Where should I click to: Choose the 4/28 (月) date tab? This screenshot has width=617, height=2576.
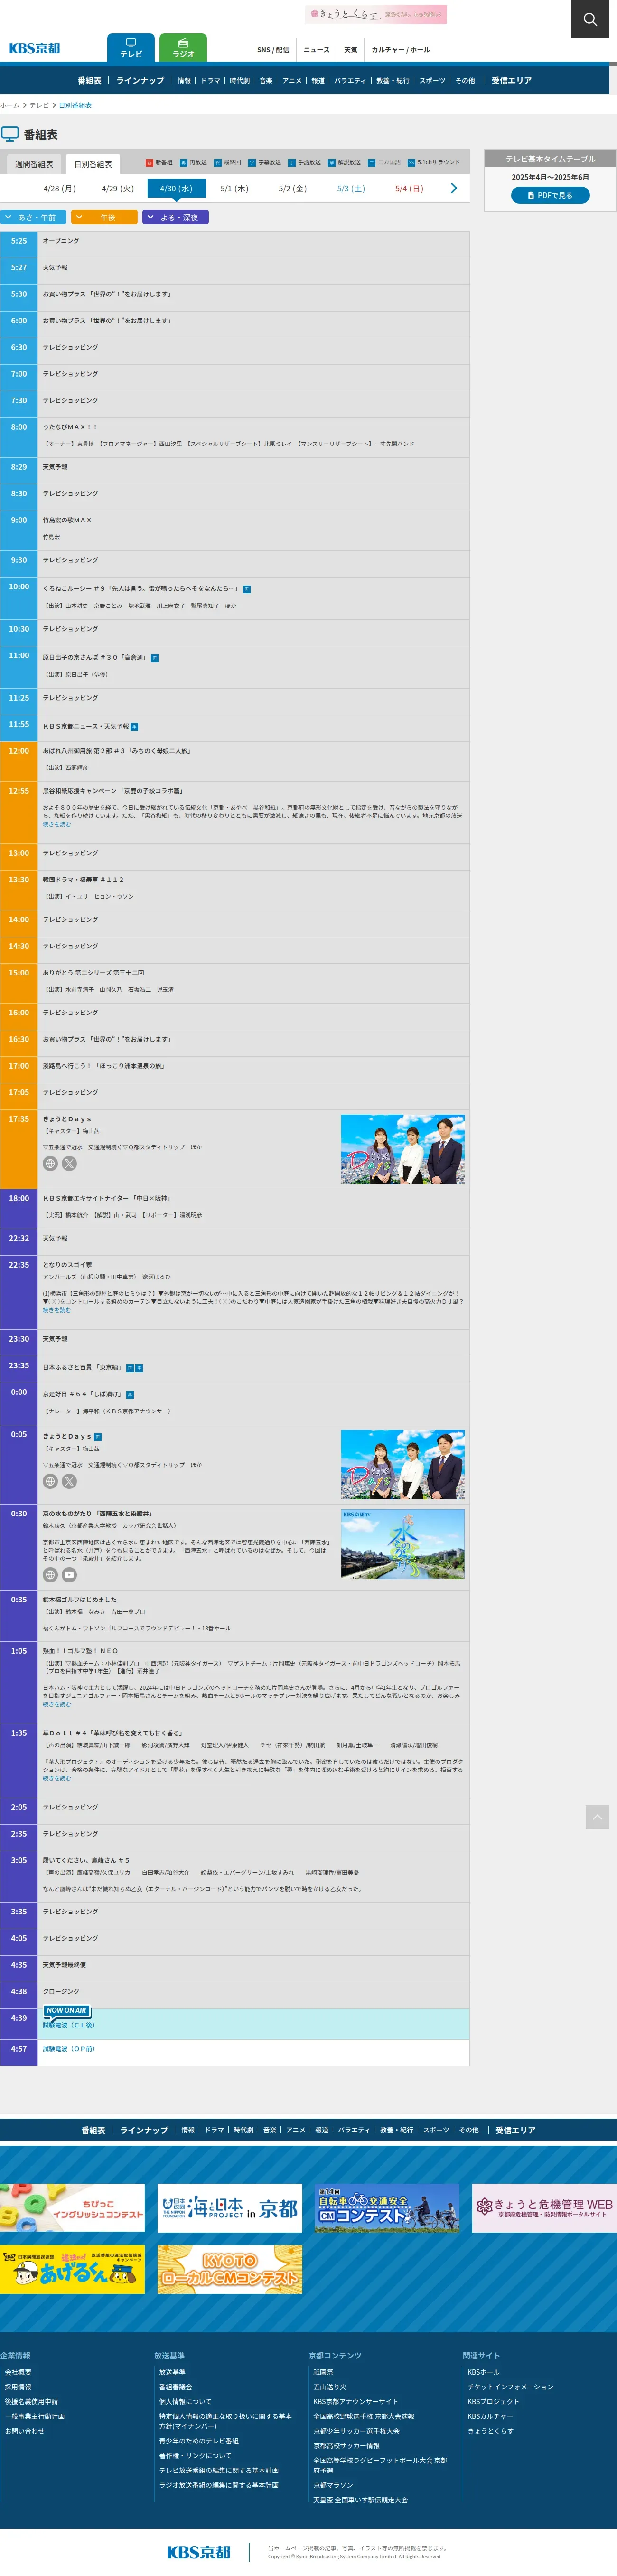click(x=59, y=188)
